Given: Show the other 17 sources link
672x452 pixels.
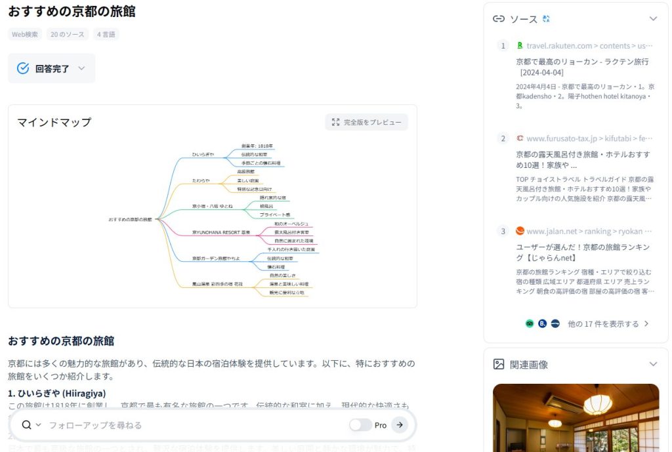Looking at the screenshot, I should pos(608,323).
